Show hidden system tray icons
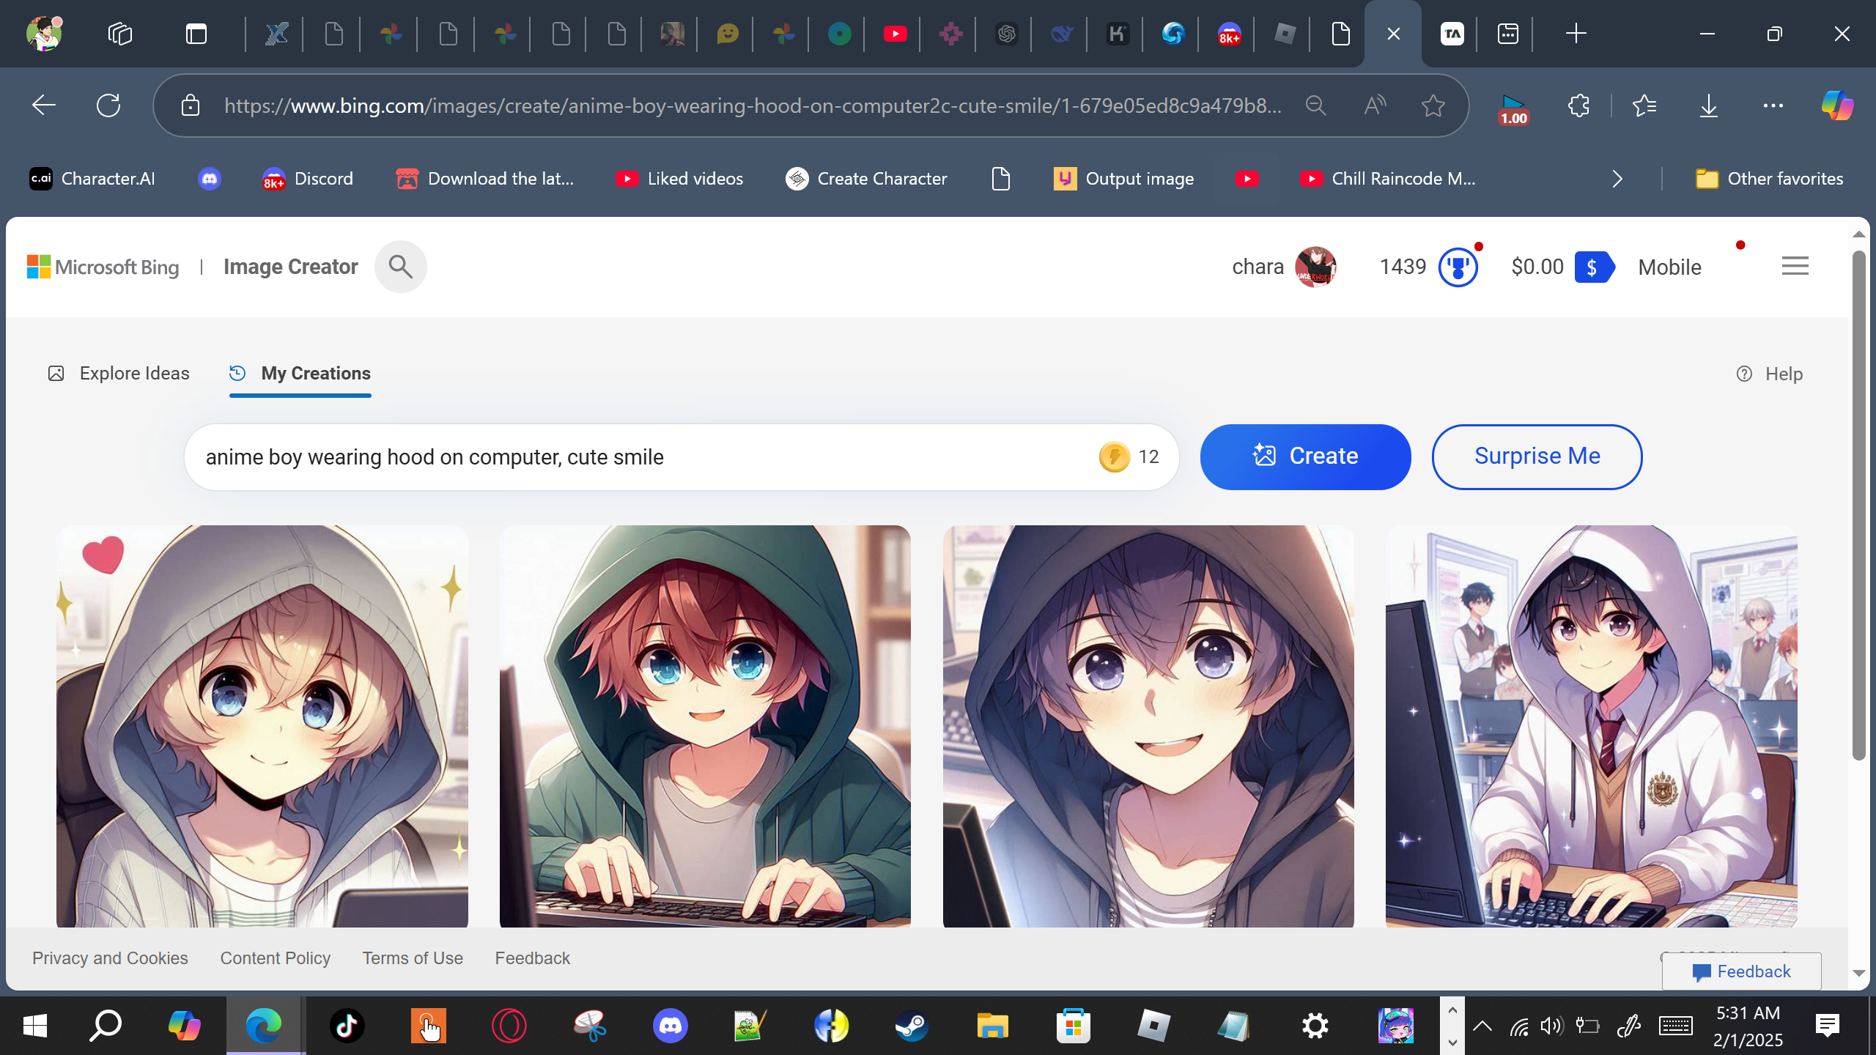The width and height of the screenshot is (1876, 1055). [x=1482, y=1026]
